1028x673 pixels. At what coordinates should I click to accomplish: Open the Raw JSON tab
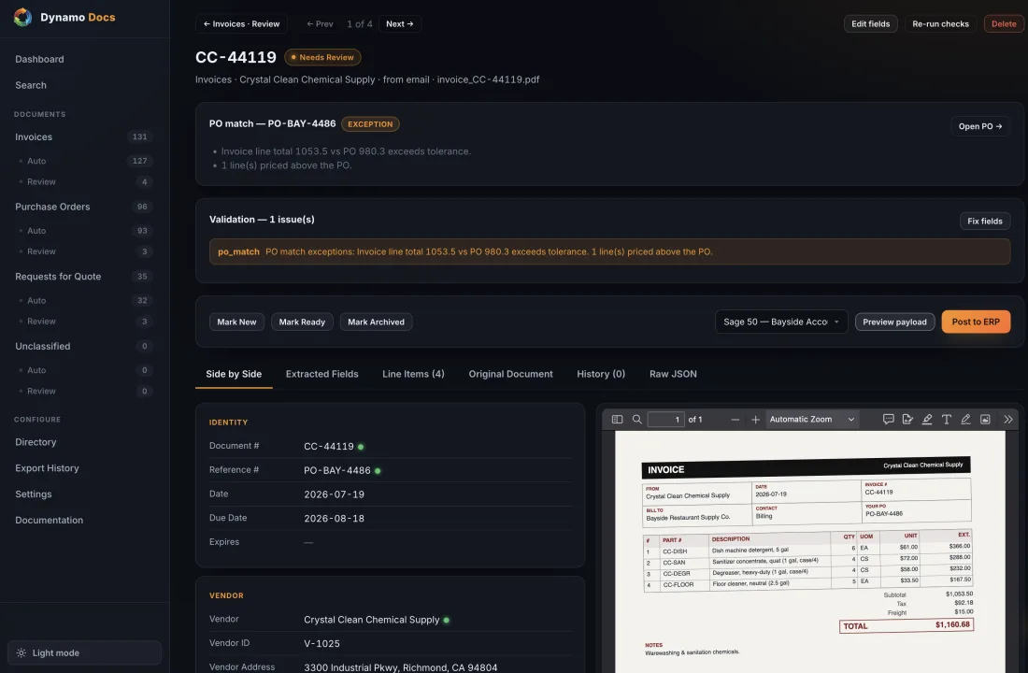[x=673, y=374]
